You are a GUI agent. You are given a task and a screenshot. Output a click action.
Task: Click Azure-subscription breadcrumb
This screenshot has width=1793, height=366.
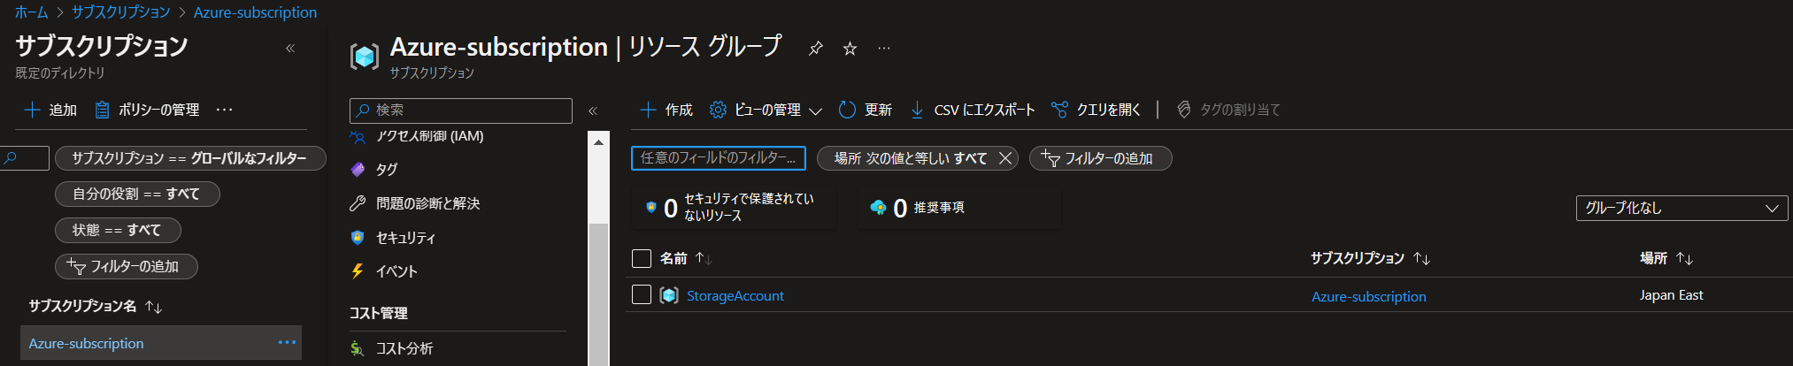click(x=255, y=12)
